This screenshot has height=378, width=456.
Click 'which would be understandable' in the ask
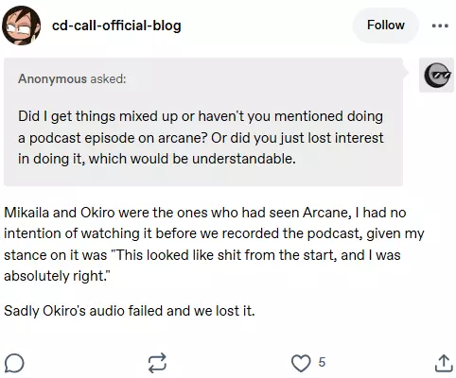tap(192, 159)
